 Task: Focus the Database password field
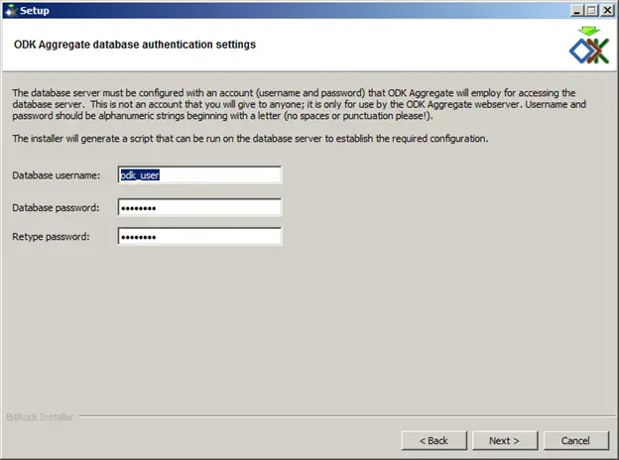pyautogui.click(x=199, y=207)
